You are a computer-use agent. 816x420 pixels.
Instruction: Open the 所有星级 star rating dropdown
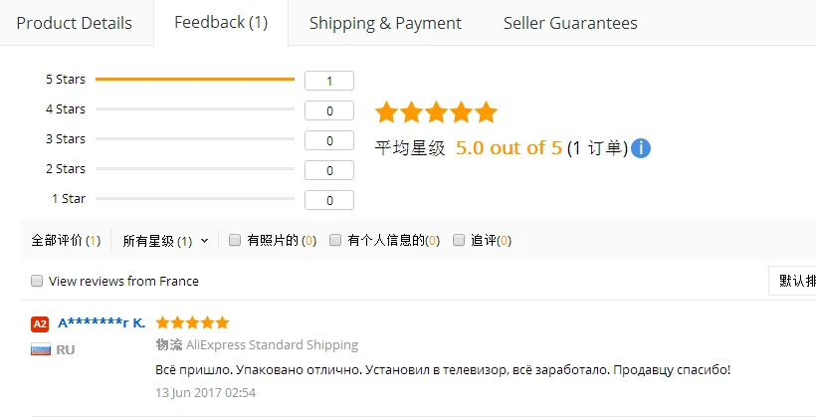click(165, 241)
